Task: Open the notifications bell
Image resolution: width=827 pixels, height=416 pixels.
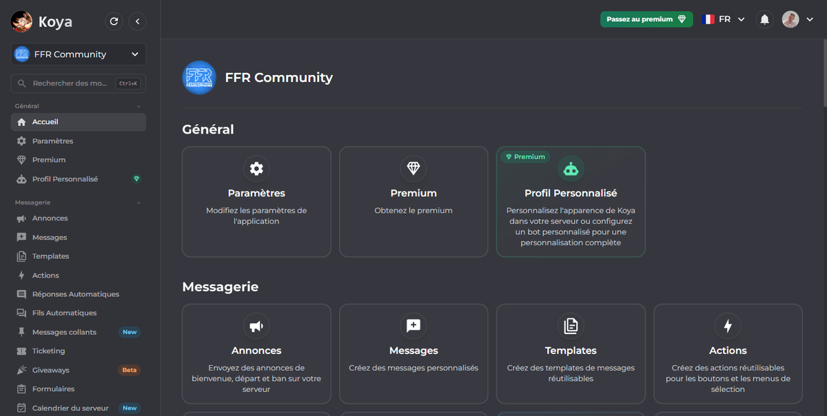Action: [x=765, y=19]
